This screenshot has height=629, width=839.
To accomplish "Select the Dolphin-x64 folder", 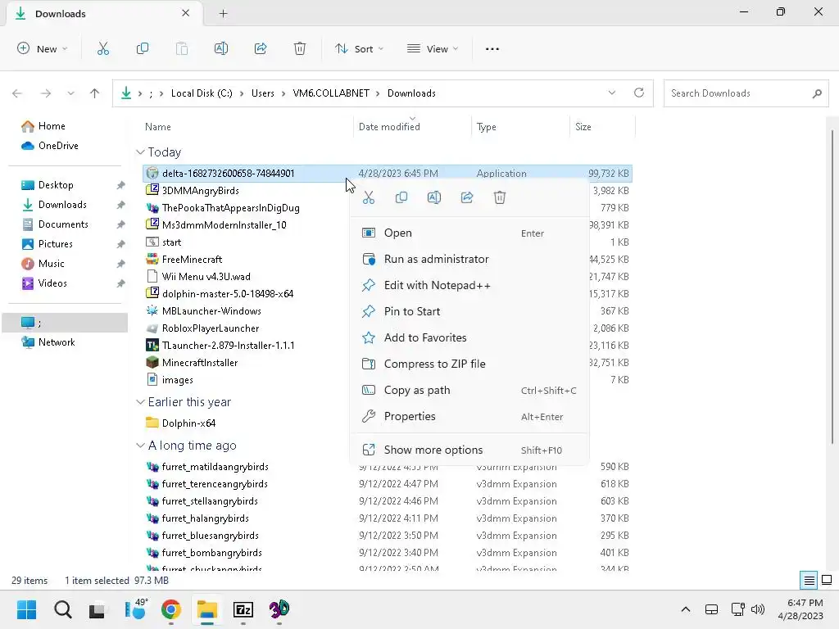I will [189, 423].
